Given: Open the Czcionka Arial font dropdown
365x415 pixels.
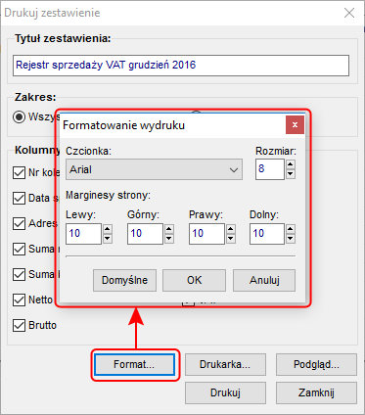Looking at the screenshot, I should (x=154, y=169).
